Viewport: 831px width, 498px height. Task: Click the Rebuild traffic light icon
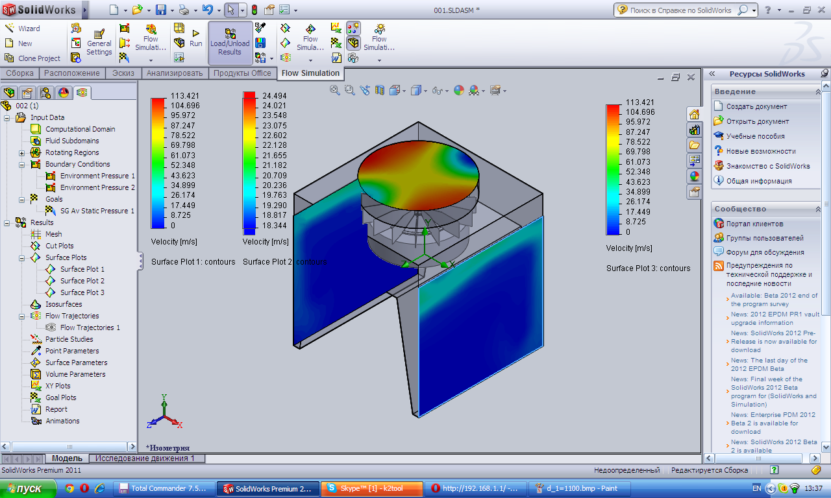click(x=254, y=10)
